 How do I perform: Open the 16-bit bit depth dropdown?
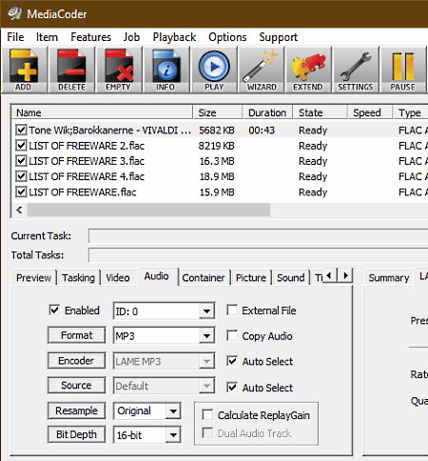tap(173, 435)
